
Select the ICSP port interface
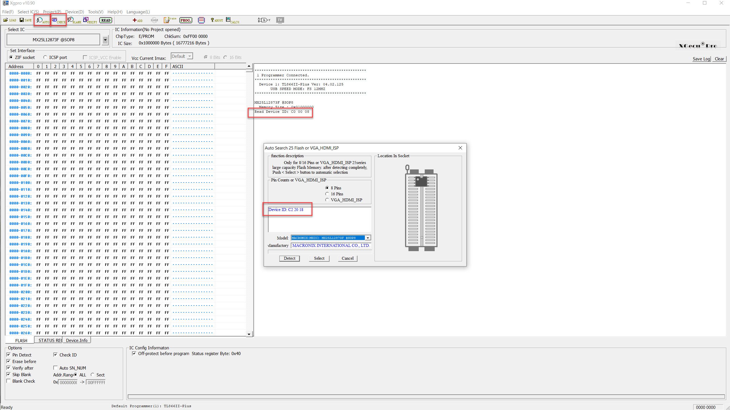[45, 57]
